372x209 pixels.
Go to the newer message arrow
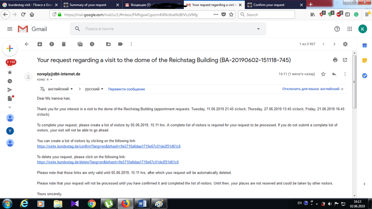[x=323, y=44]
